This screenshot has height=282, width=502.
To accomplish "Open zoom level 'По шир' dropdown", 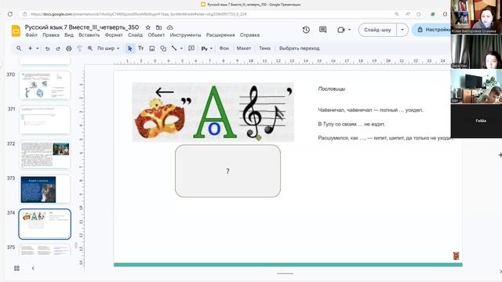I will (108, 49).
